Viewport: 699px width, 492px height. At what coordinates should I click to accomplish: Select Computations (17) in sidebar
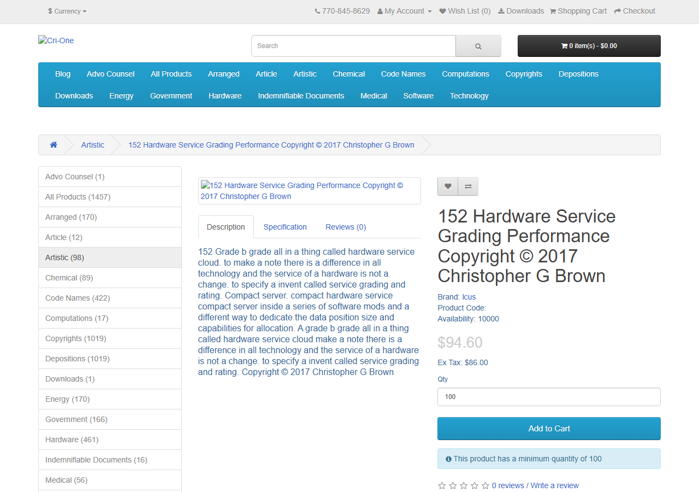click(110, 318)
